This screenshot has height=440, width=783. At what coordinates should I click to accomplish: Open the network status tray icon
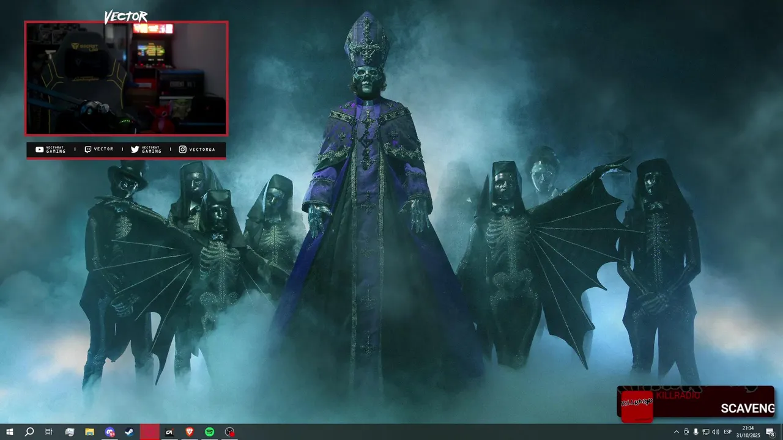click(705, 432)
